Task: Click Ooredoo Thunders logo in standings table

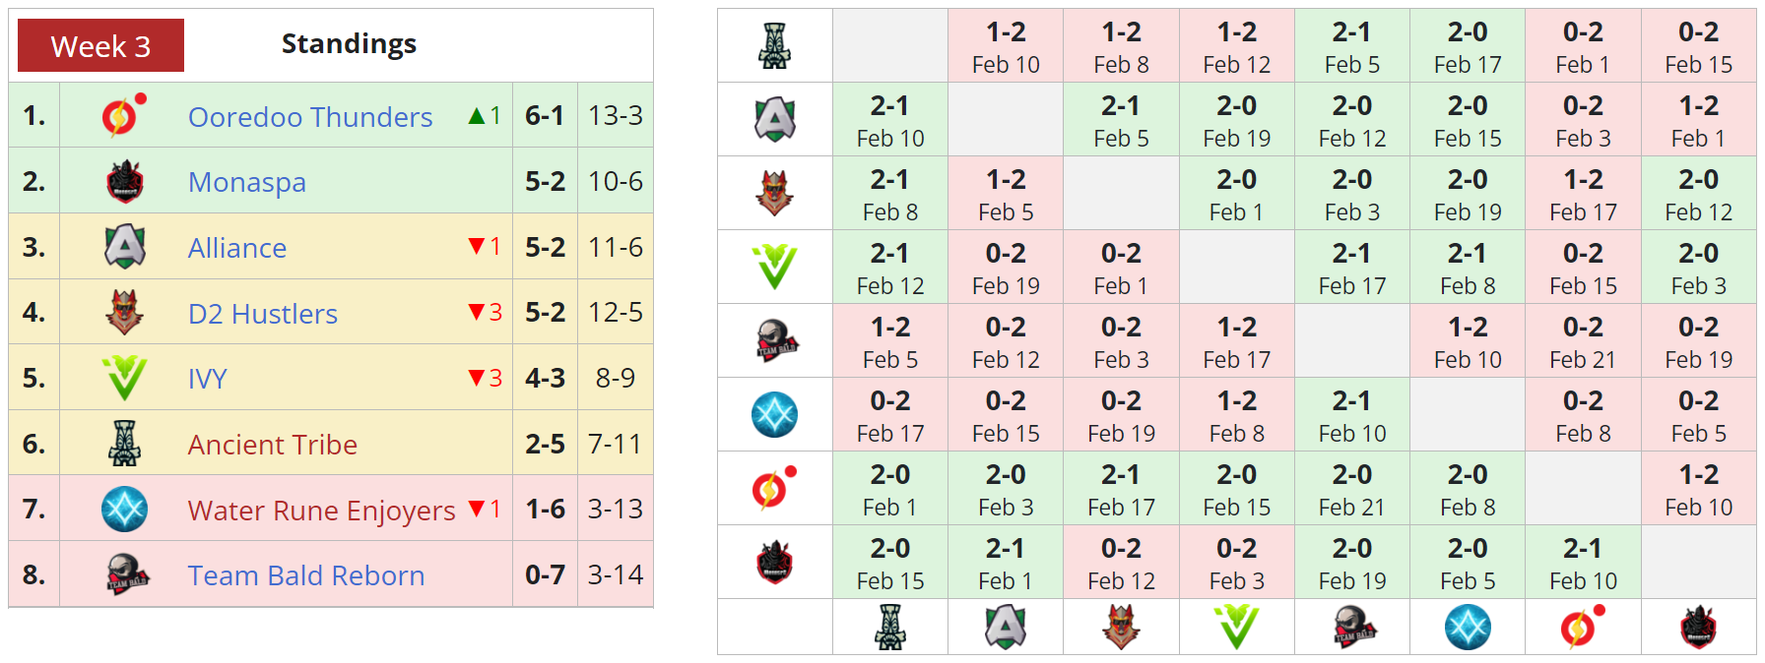Action: pyautogui.click(x=122, y=116)
